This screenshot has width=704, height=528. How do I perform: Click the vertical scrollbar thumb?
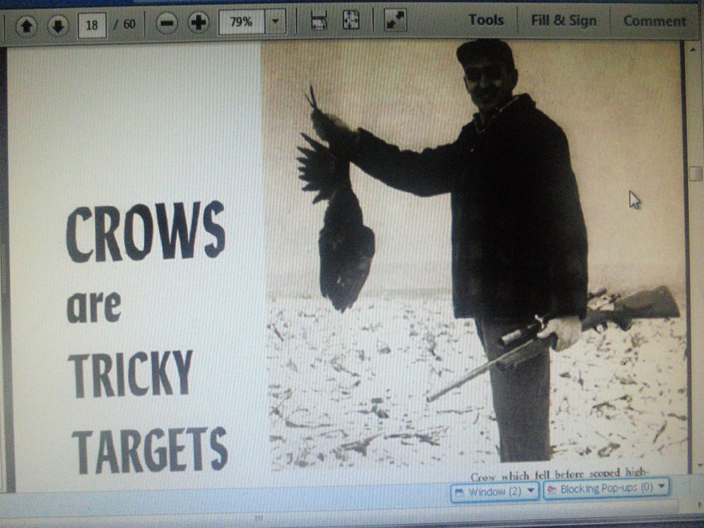click(x=696, y=174)
